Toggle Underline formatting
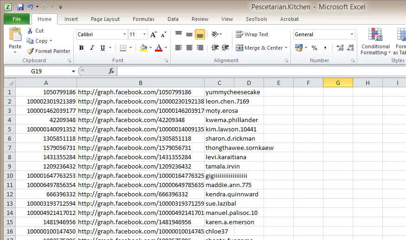The width and height of the screenshot is (406, 240). [x=103, y=48]
